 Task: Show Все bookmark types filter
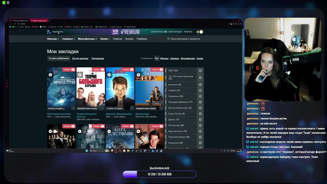point(157,58)
